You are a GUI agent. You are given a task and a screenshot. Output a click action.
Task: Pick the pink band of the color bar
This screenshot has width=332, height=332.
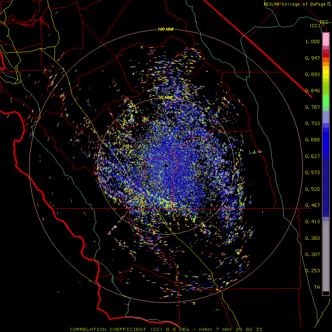(326, 39)
